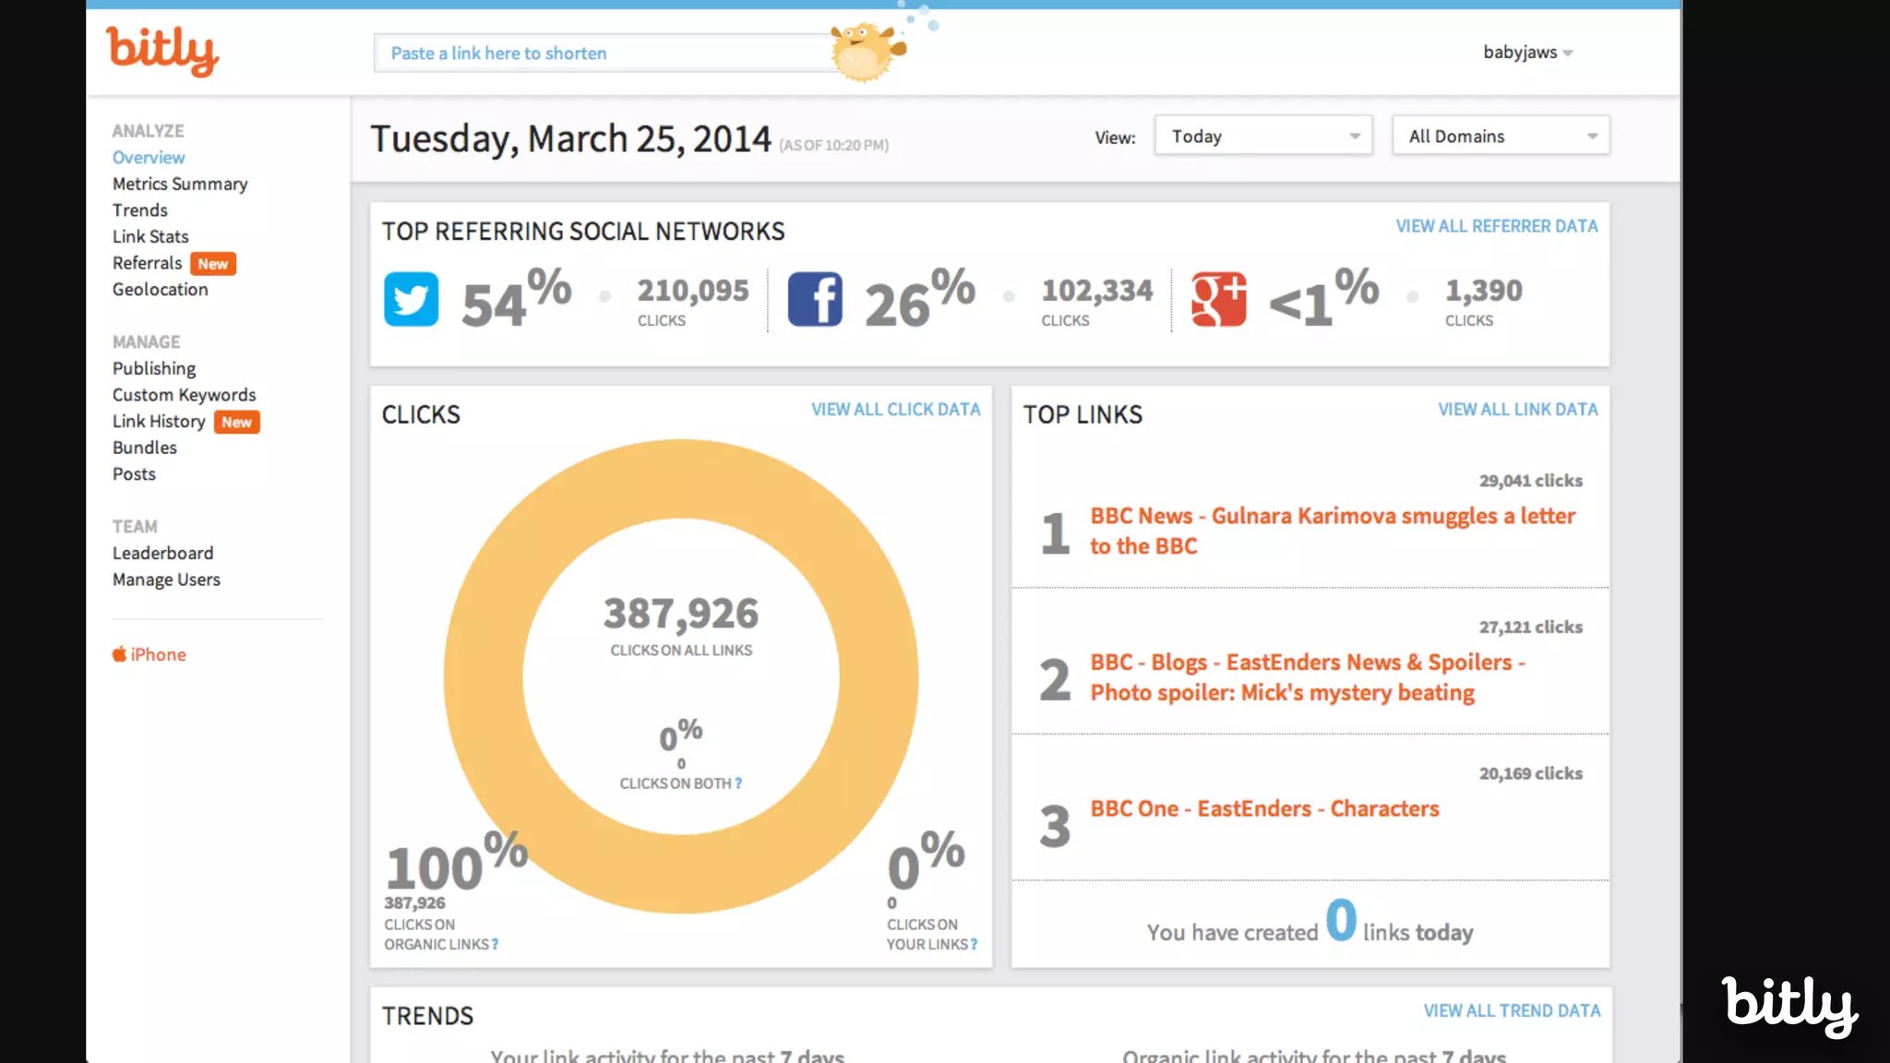This screenshot has width=1890, height=1063.
Task: Click the Apple iPhone icon in sidebar
Action: pyautogui.click(x=120, y=654)
